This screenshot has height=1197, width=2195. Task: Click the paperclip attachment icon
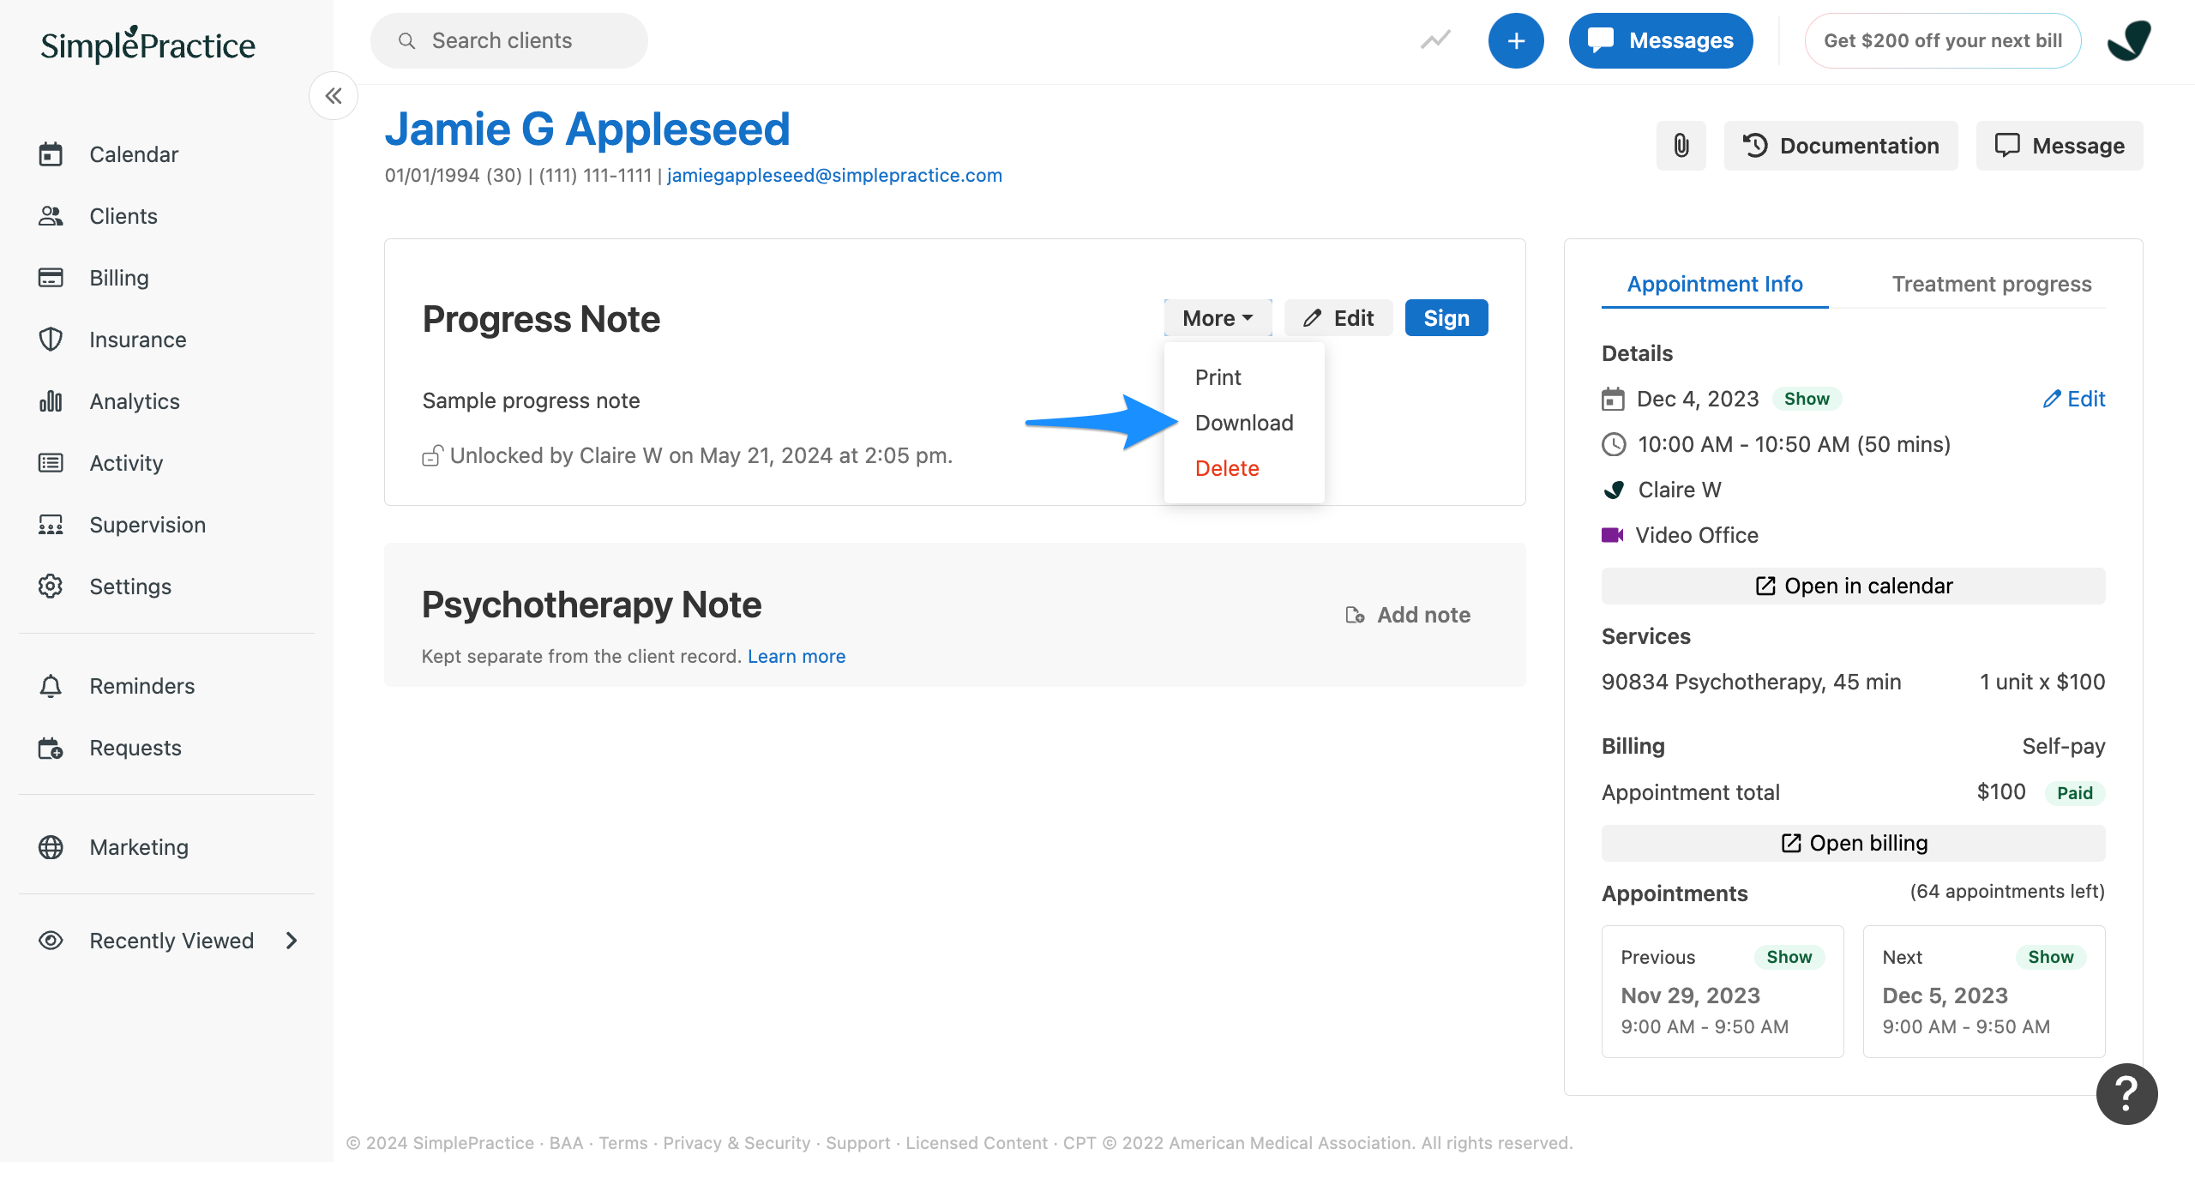(x=1681, y=146)
